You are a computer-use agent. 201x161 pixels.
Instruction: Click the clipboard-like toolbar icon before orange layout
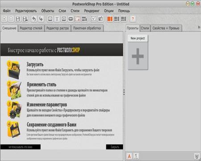100,19
